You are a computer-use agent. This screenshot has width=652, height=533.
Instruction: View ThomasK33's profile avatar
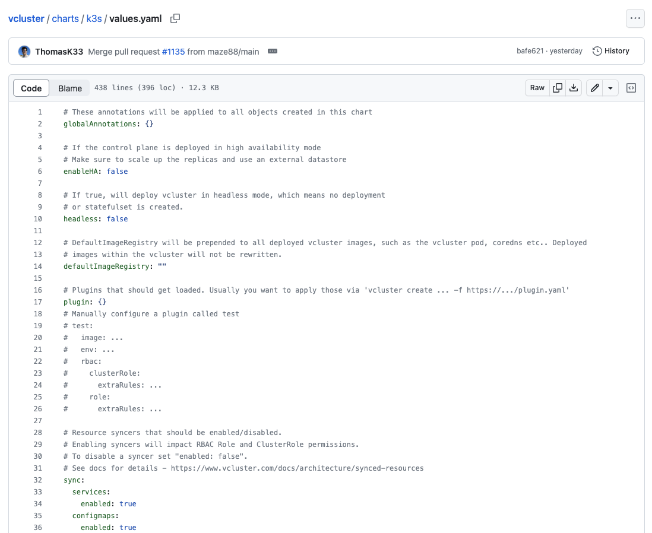(x=24, y=51)
